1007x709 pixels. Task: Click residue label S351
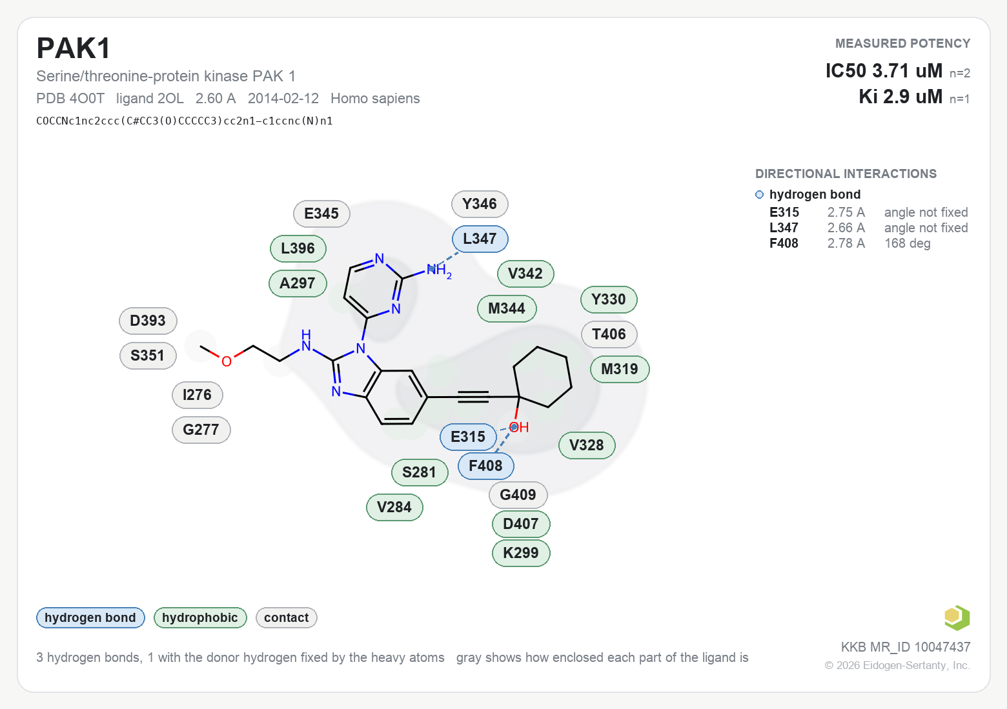pos(147,355)
